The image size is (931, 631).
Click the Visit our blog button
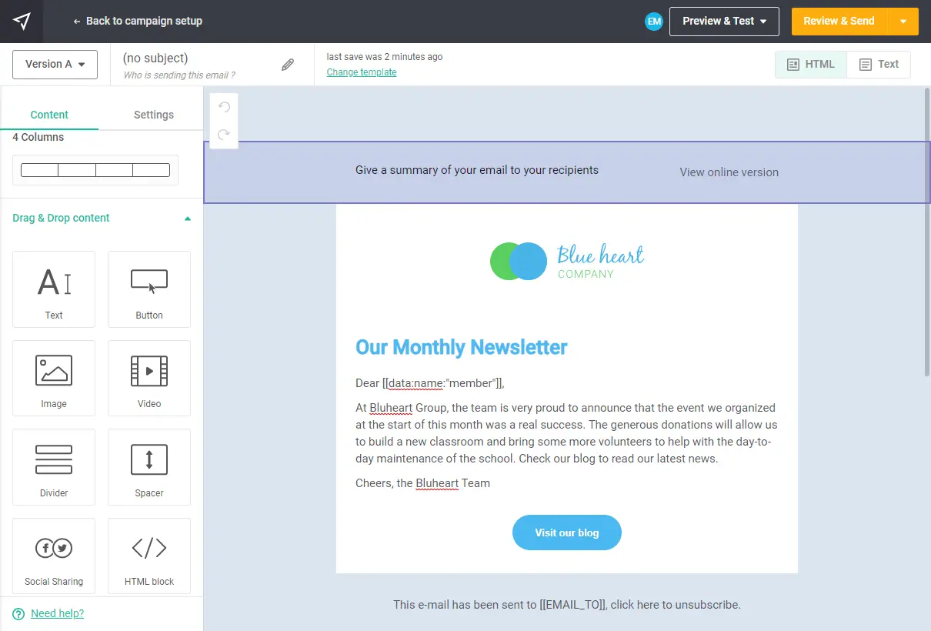coord(567,533)
